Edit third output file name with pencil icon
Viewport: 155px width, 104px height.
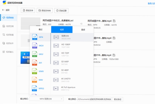point(114,55)
